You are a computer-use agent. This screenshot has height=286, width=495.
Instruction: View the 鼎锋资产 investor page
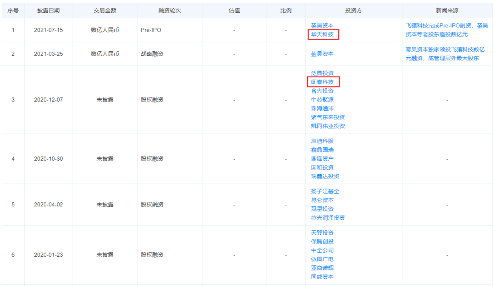click(322, 159)
